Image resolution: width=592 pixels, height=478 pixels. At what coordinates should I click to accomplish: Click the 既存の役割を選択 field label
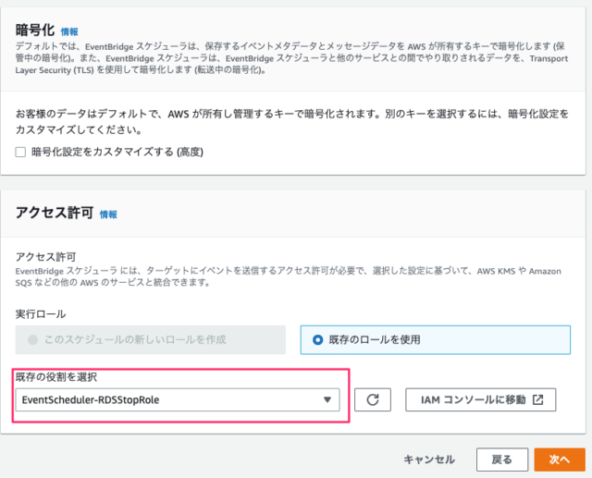click(x=56, y=377)
